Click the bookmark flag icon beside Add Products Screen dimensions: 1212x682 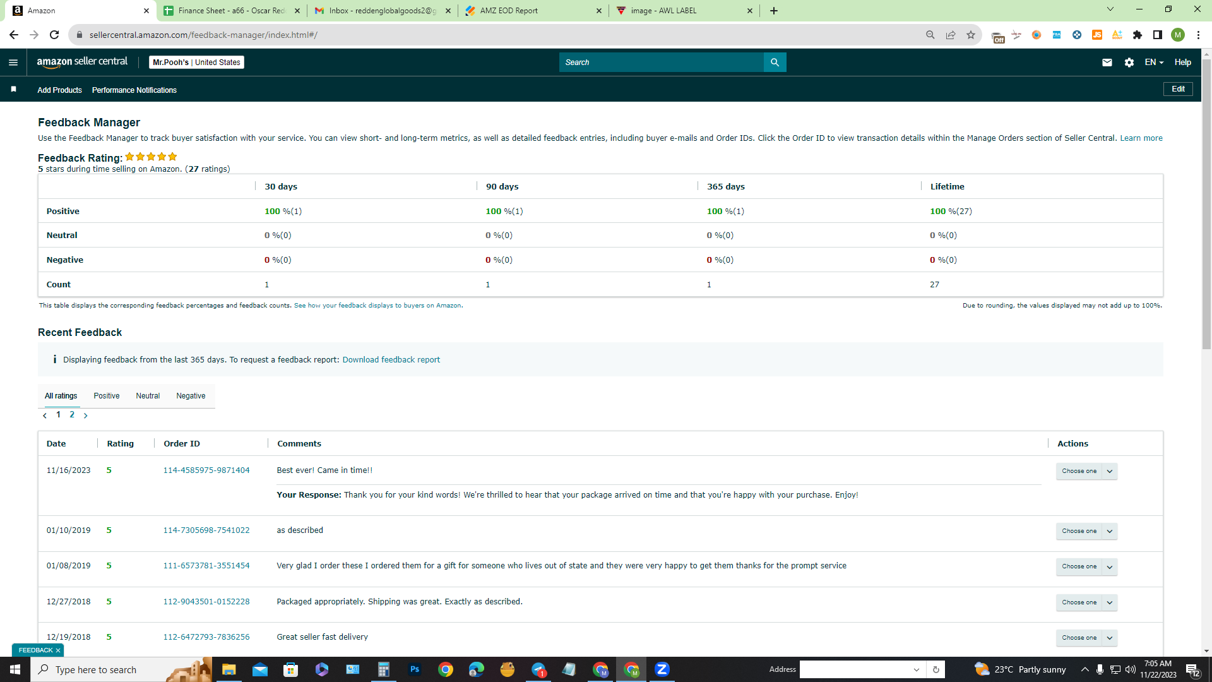click(13, 89)
